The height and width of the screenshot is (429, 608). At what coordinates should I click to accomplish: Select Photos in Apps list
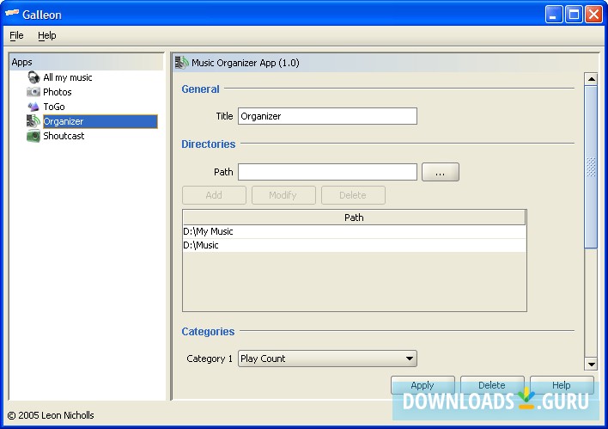point(58,92)
